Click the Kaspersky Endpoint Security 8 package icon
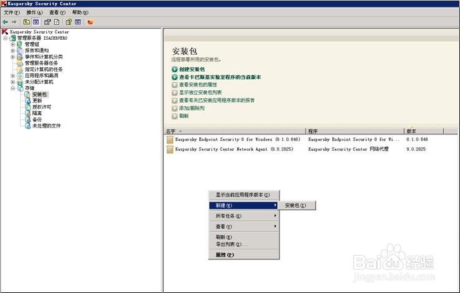460x293 pixels. (169, 139)
